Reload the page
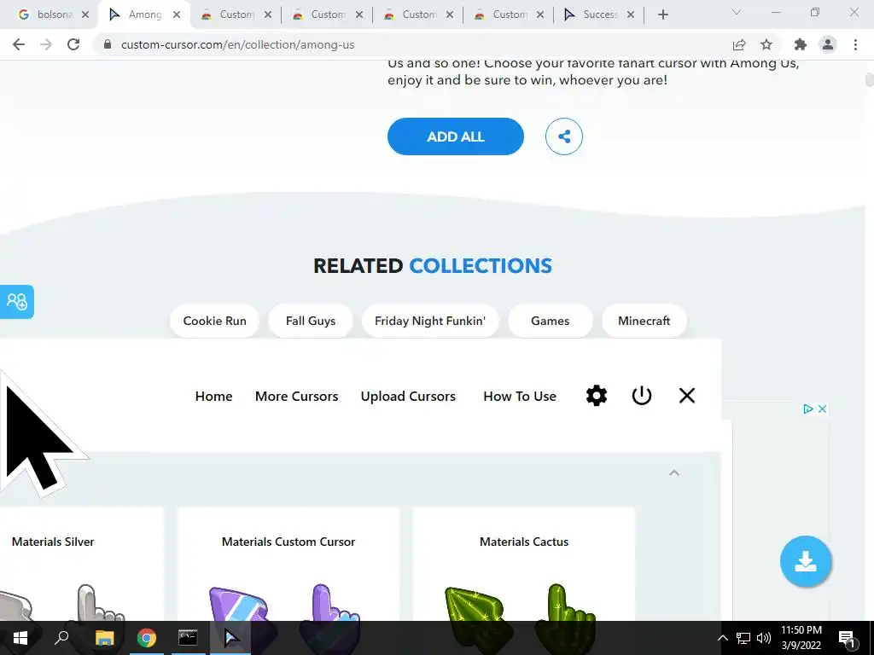 pyautogui.click(x=73, y=44)
